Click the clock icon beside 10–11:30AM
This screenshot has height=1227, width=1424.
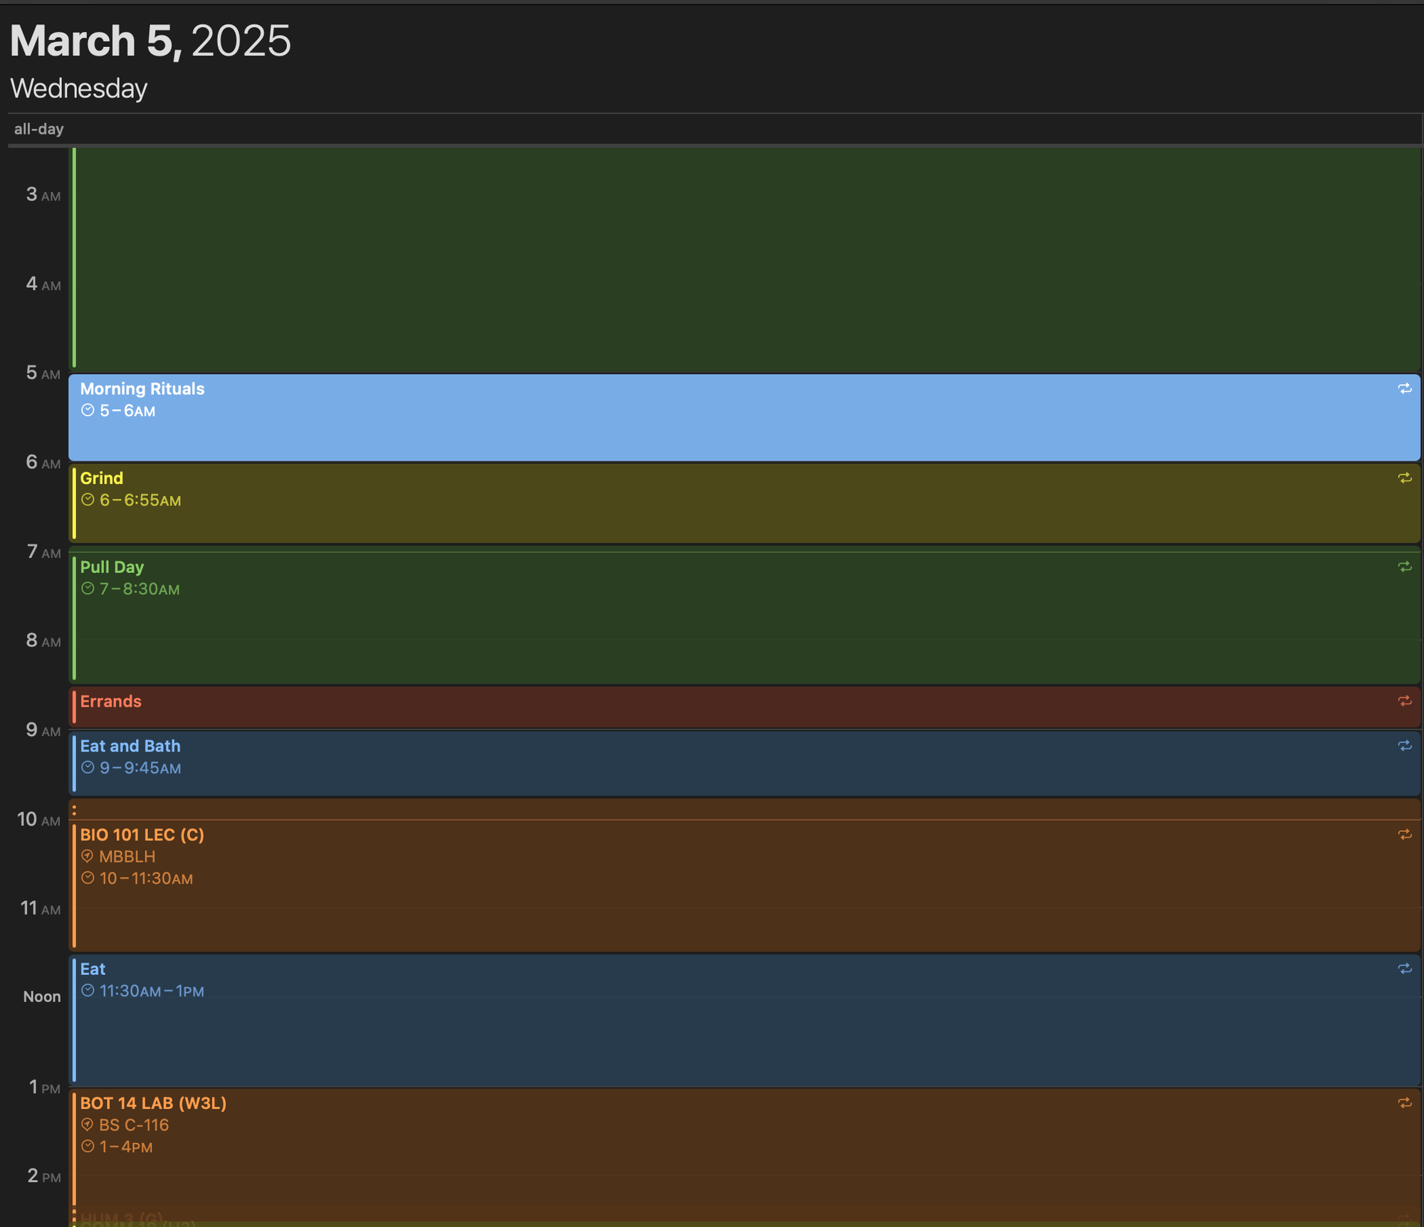click(x=88, y=878)
